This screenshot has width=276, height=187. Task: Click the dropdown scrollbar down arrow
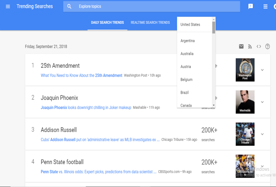click(x=214, y=105)
